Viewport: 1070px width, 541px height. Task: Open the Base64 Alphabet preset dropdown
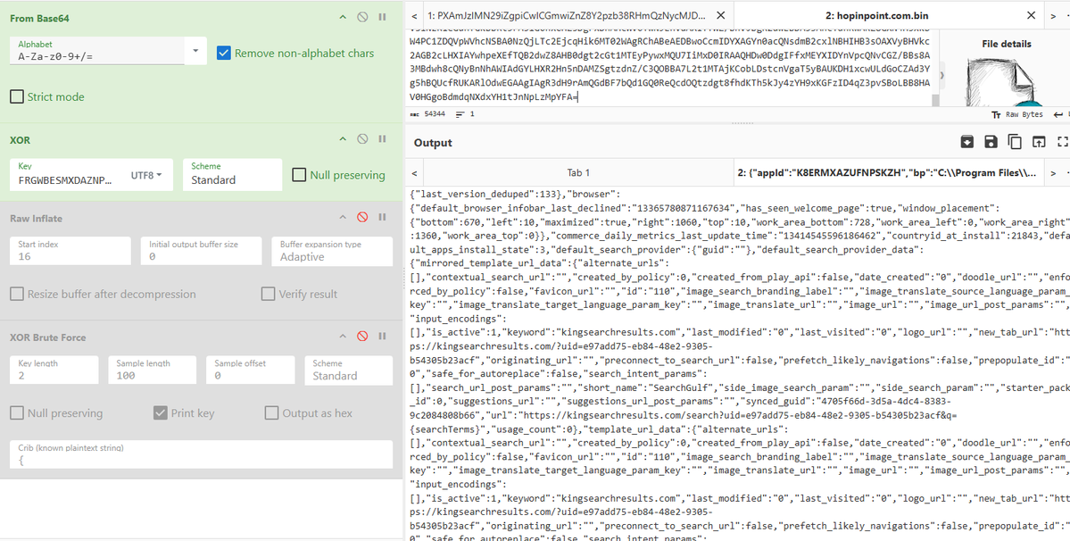click(195, 51)
